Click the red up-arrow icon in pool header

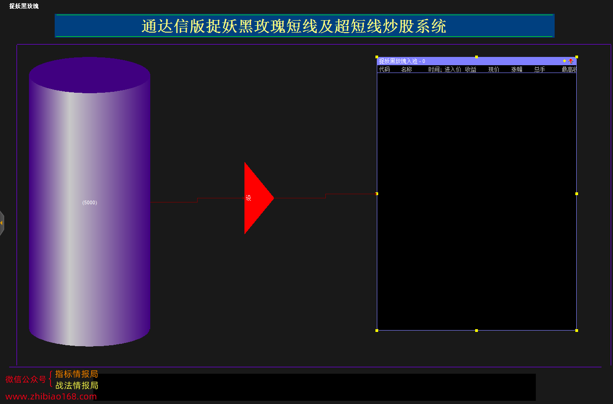tap(571, 61)
